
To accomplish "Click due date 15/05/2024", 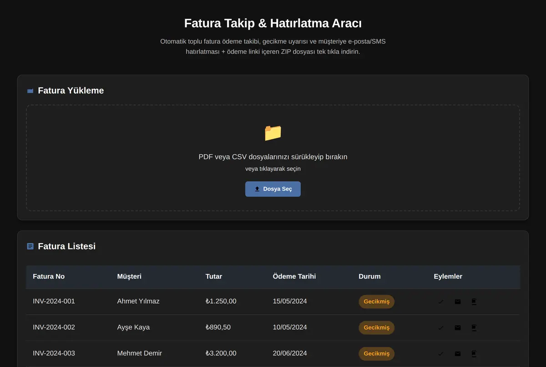I will pyautogui.click(x=290, y=301).
